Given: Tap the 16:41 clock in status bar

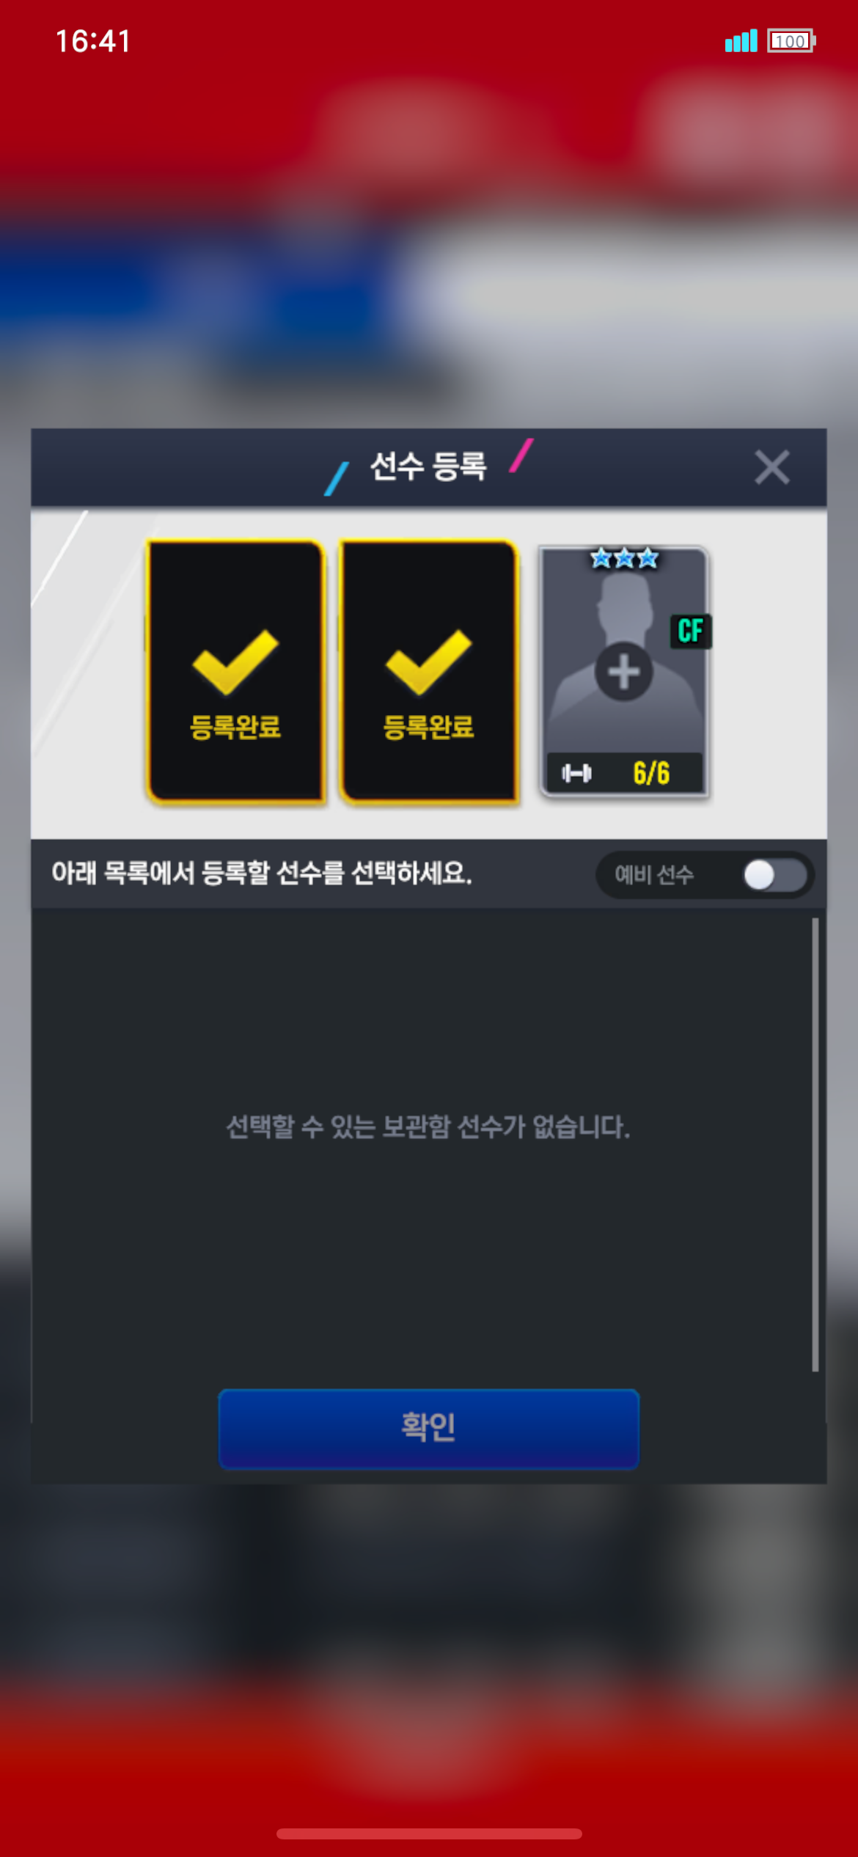Looking at the screenshot, I should coord(93,41).
